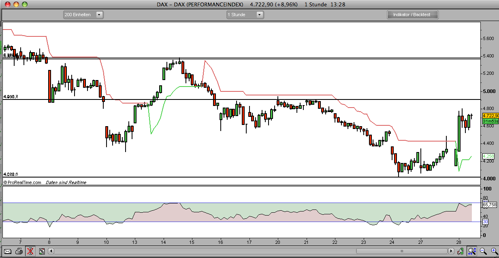Click the RSI value label 65,758
This screenshot has height=258, width=499.
(x=490, y=205)
